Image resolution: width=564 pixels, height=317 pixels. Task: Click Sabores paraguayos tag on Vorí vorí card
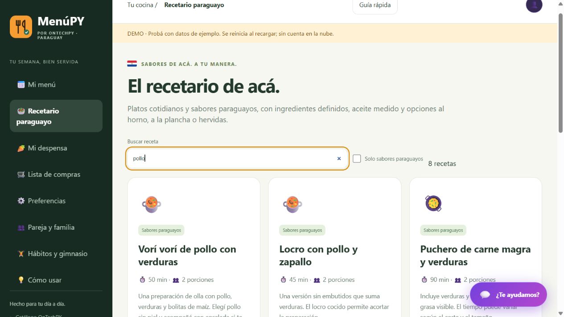(161, 230)
